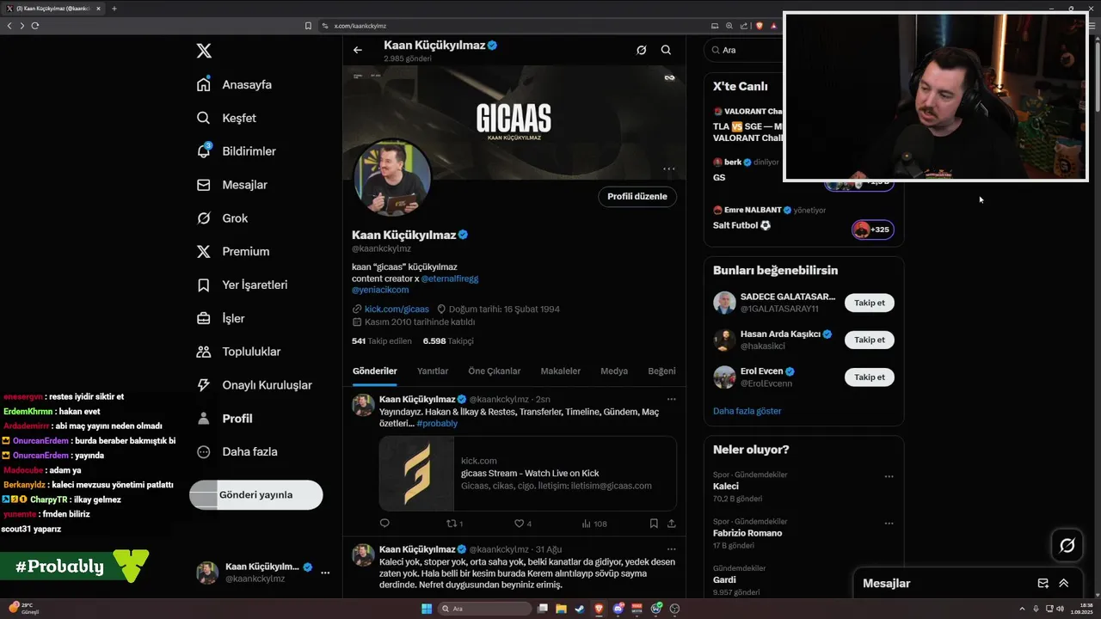Open kick.com/gicaas link

click(x=397, y=309)
